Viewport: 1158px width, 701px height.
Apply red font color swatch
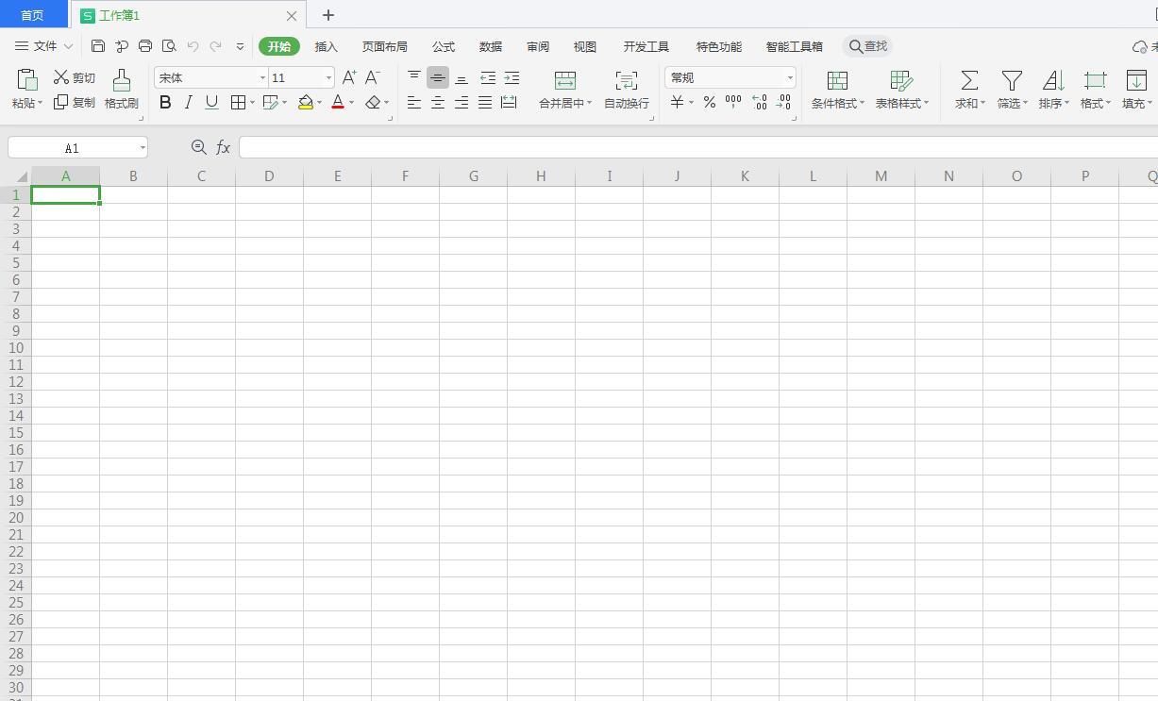pyautogui.click(x=338, y=102)
